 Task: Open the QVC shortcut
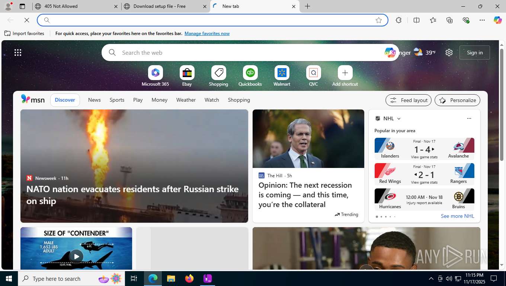click(313, 76)
